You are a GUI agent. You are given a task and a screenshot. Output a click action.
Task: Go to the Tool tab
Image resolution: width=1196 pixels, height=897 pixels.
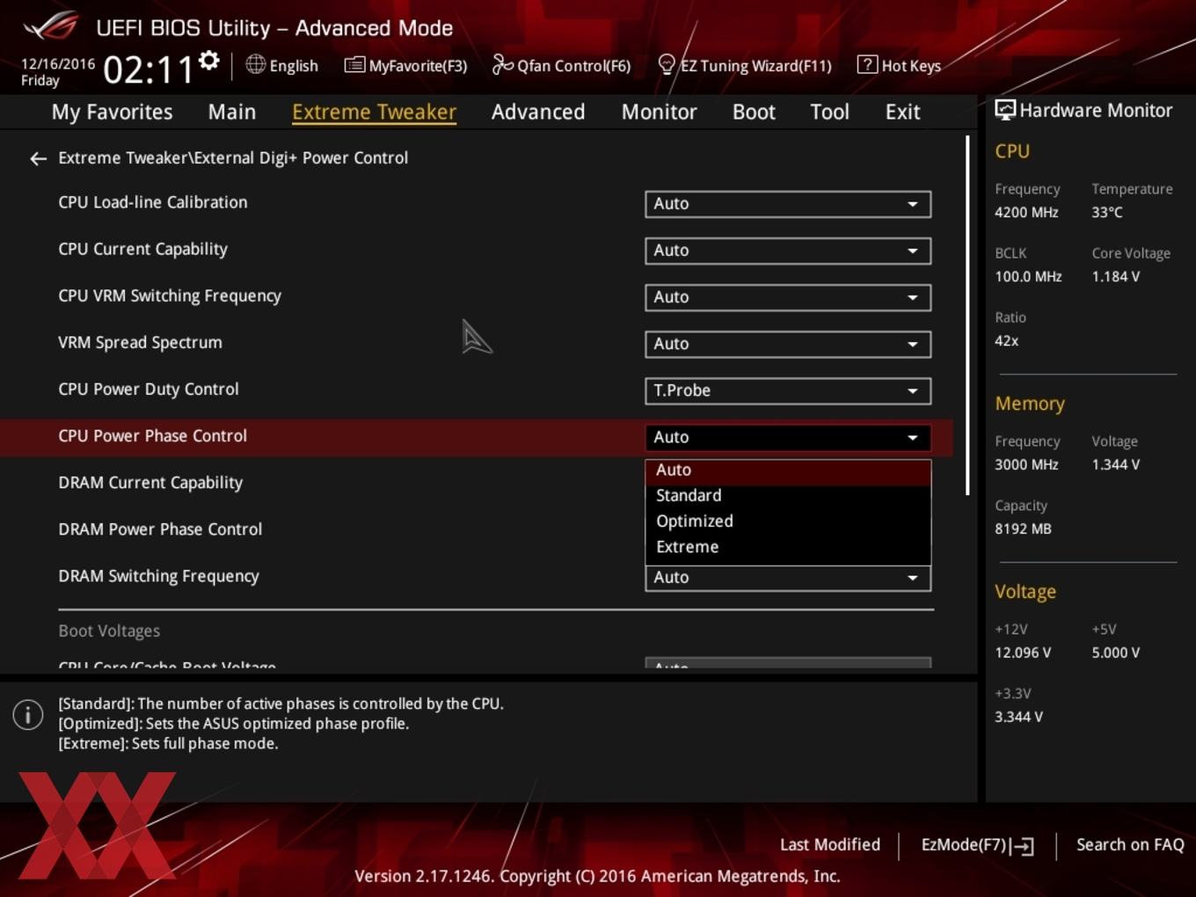click(829, 112)
